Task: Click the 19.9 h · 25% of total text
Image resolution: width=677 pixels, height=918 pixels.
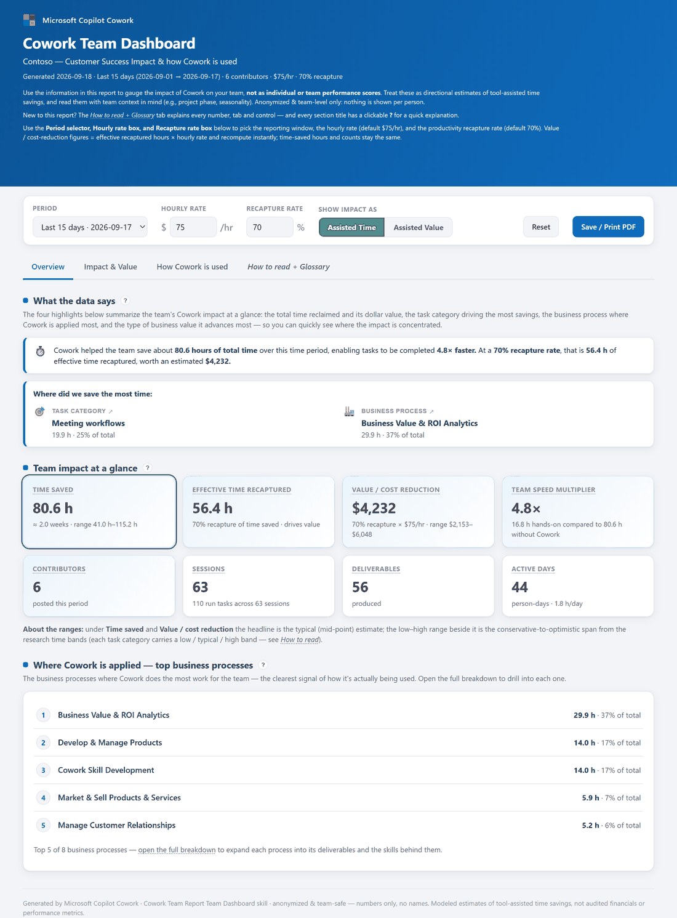Action: point(83,435)
